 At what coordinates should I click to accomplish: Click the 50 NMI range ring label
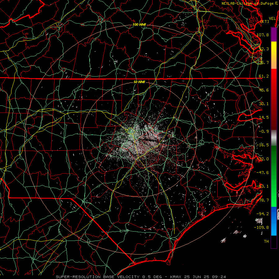[x=139, y=82]
